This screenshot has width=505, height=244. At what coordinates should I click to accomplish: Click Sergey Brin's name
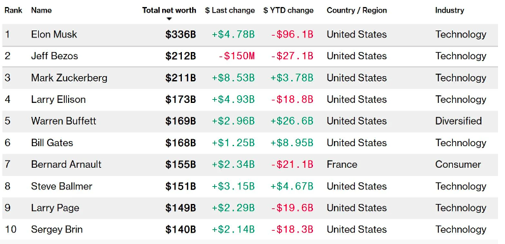pos(57,229)
